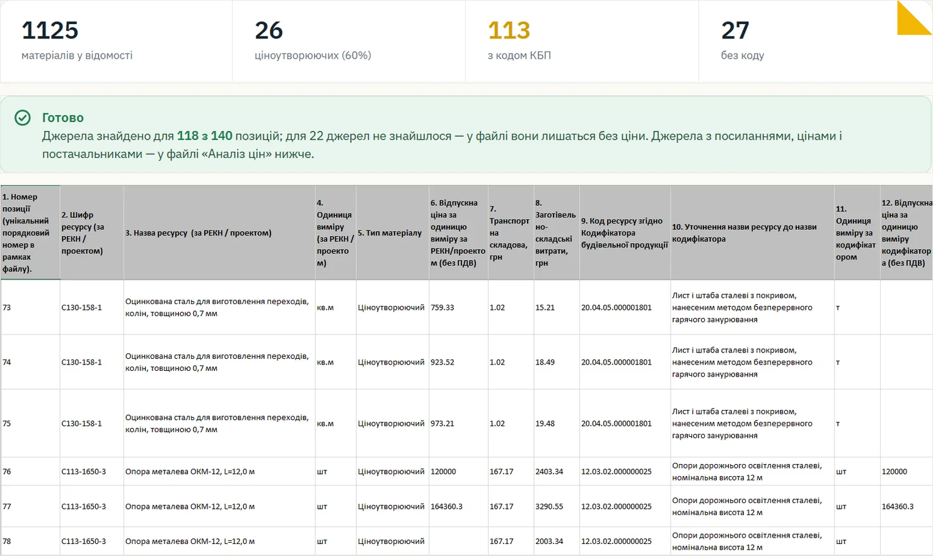
Task: Click the green checkmark icon beside "Готово"
Action: coord(23,118)
